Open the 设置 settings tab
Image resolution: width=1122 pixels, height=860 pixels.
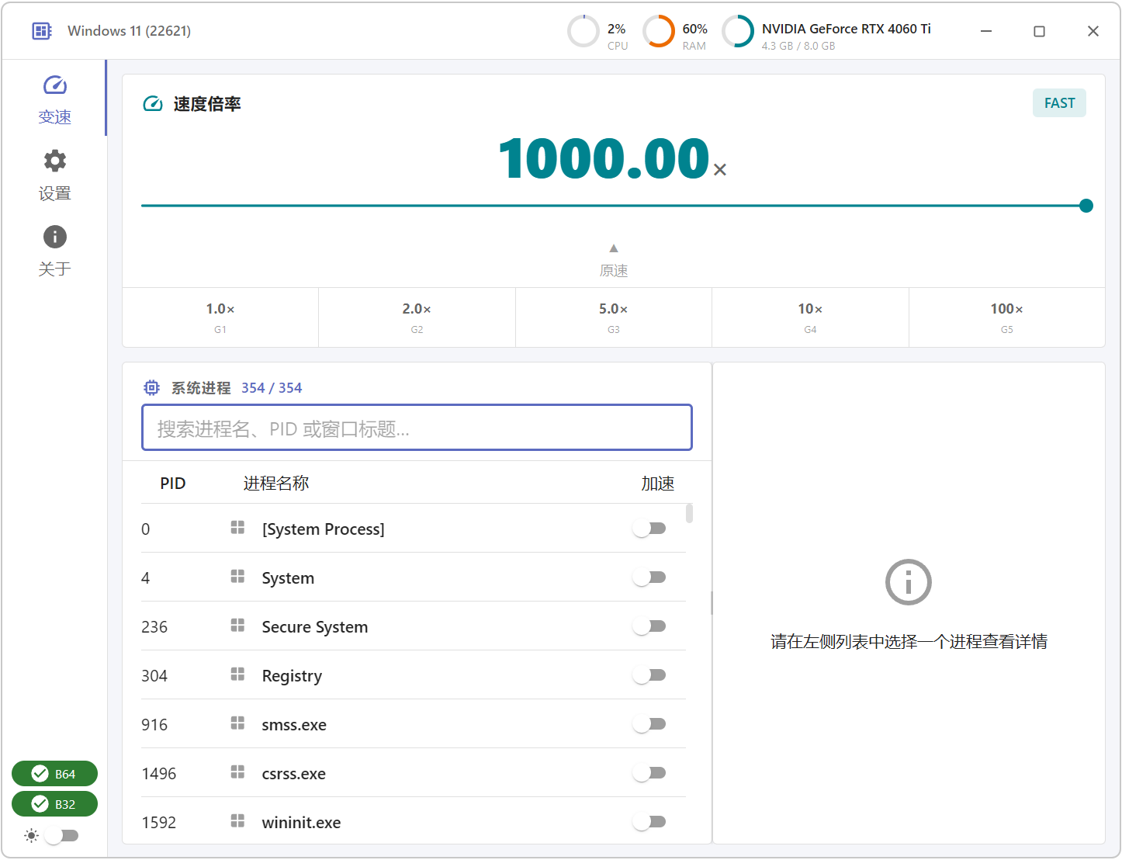[x=54, y=175]
